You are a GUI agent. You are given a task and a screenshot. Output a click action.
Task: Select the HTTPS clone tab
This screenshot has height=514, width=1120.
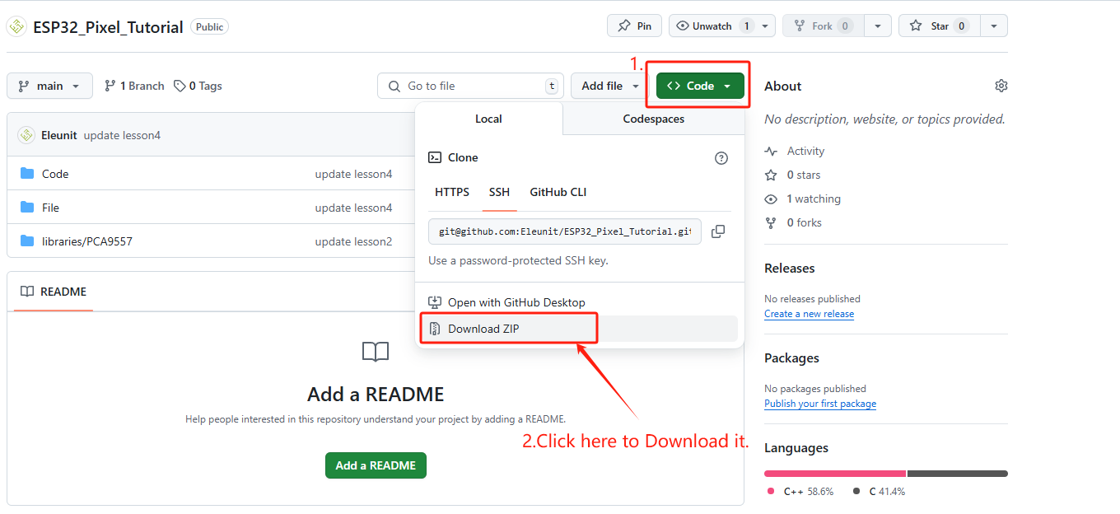pyautogui.click(x=452, y=192)
